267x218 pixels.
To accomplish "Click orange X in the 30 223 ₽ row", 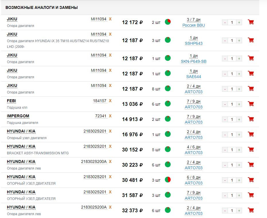I will pos(110,161).
